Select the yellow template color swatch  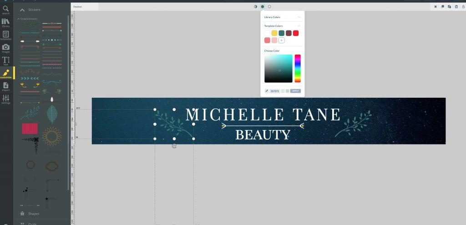coord(274,33)
